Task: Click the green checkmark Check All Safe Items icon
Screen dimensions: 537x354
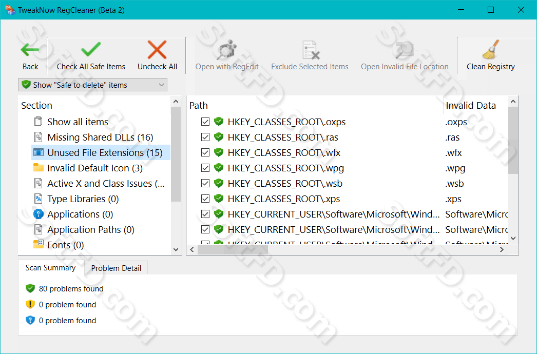Action: coord(91,49)
